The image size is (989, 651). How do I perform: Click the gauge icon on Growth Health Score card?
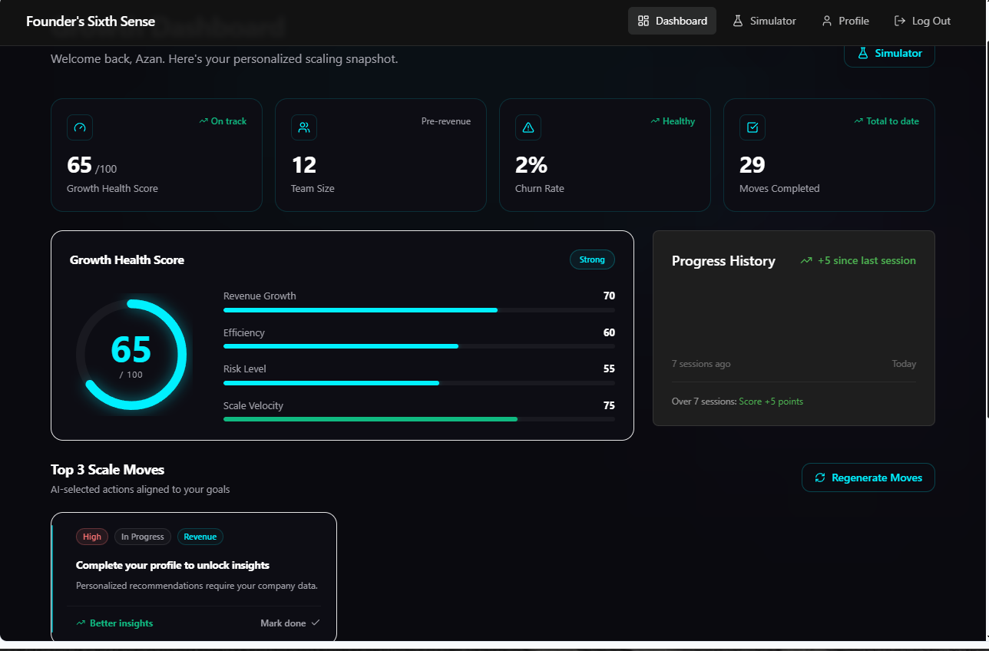coord(80,127)
